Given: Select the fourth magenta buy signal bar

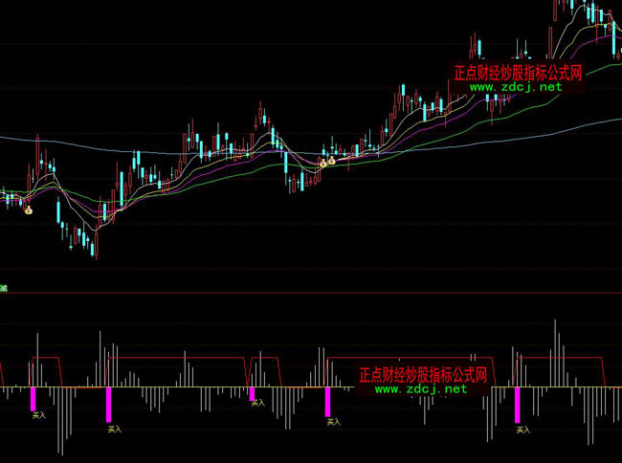Looking at the screenshot, I should coord(327,401).
